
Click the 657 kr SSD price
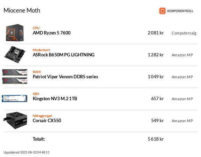[157, 99]
